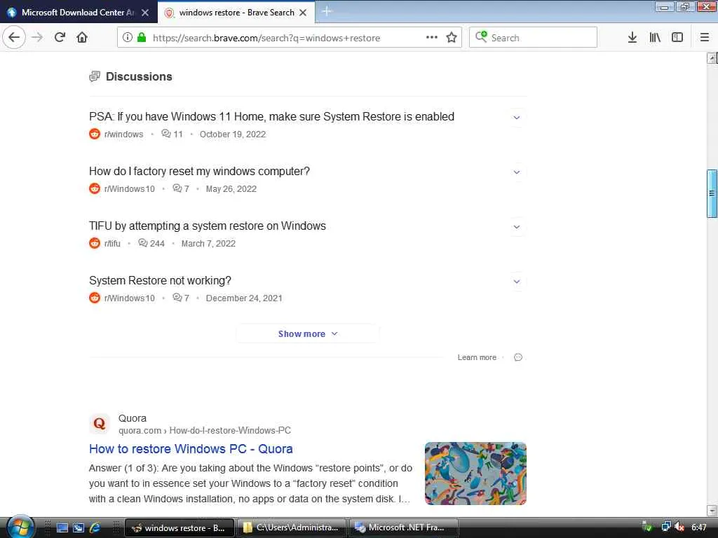Select the windows restore Brave Search tab
Screen dimensions: 718x538
236,13
